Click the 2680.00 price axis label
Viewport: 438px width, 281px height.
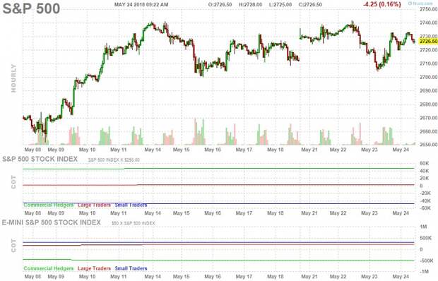pyautogui.click(x=429, y=104)
